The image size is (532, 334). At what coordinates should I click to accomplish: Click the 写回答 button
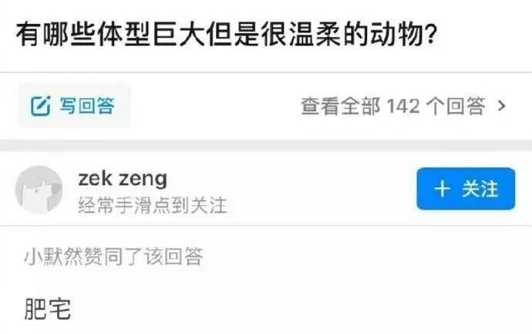tap(74, 106)
